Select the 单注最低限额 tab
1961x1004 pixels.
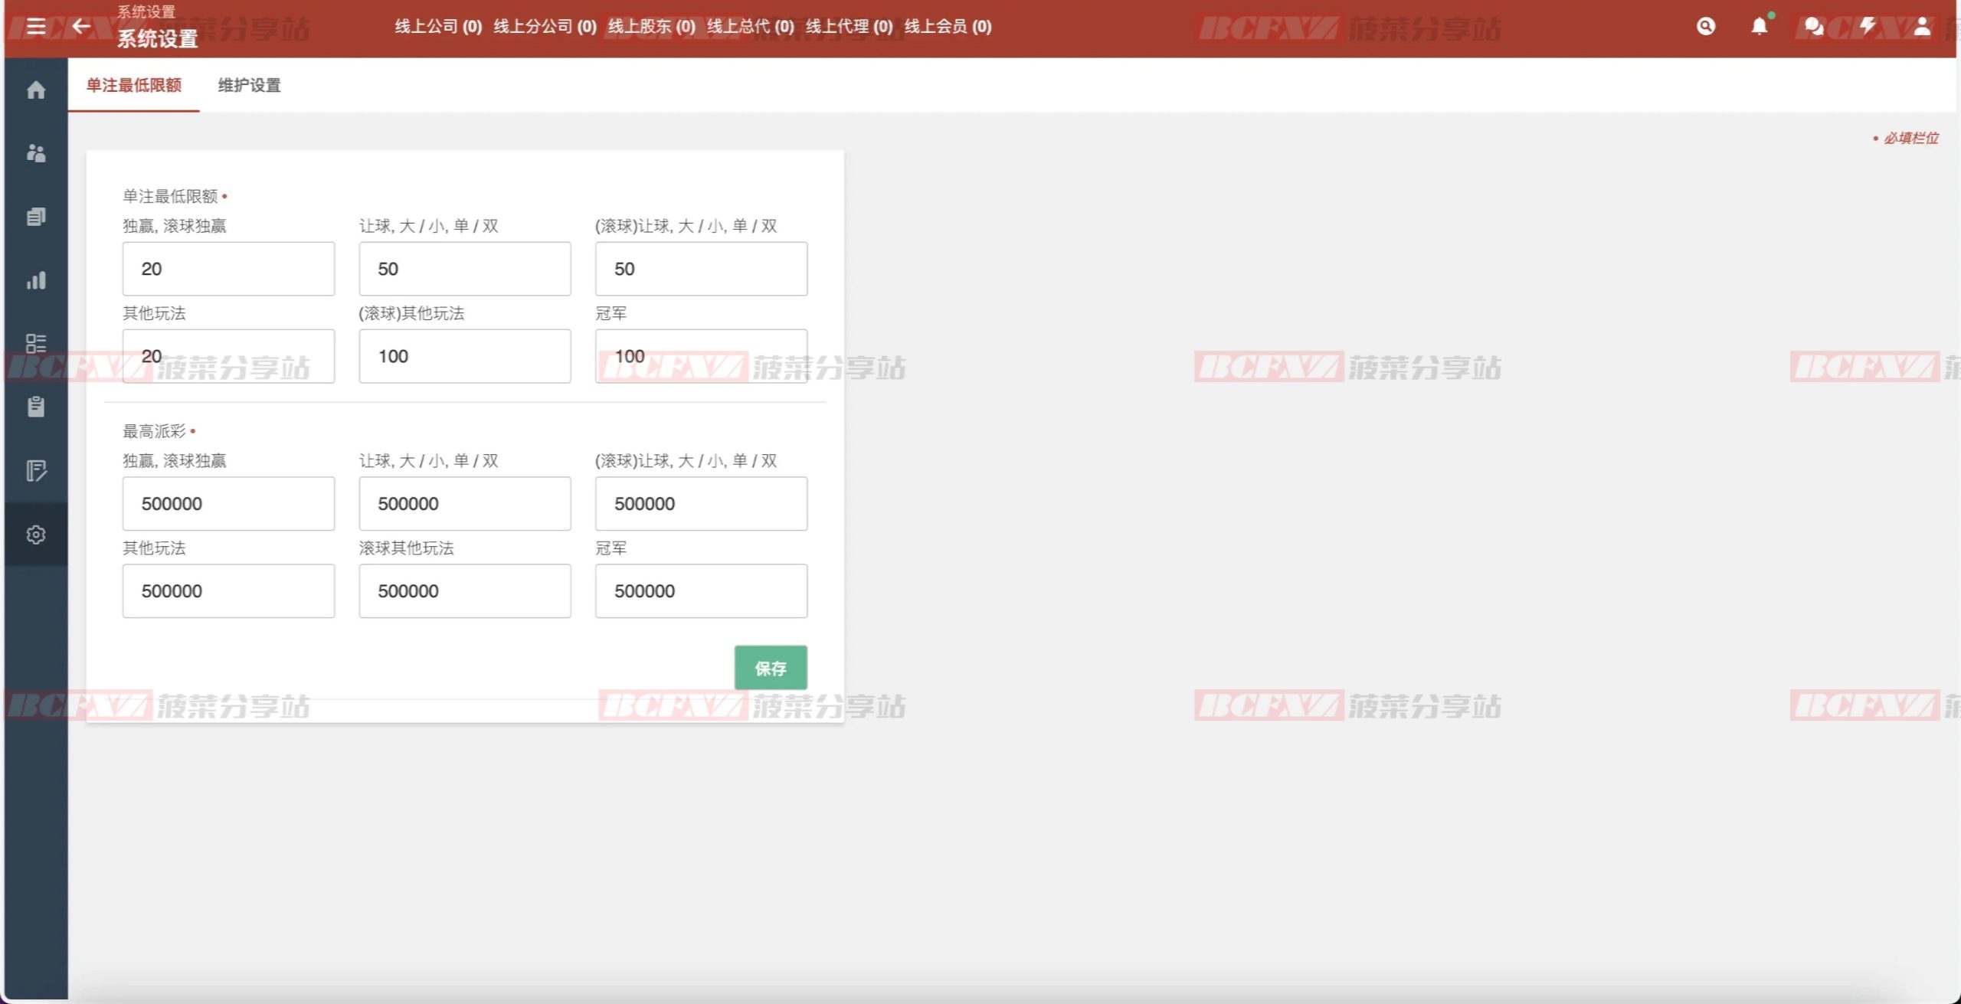click(134, 86)
